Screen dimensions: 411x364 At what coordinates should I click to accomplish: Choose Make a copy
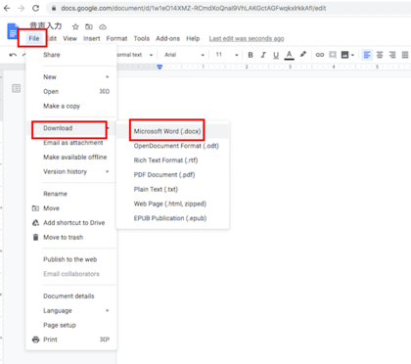71,106
